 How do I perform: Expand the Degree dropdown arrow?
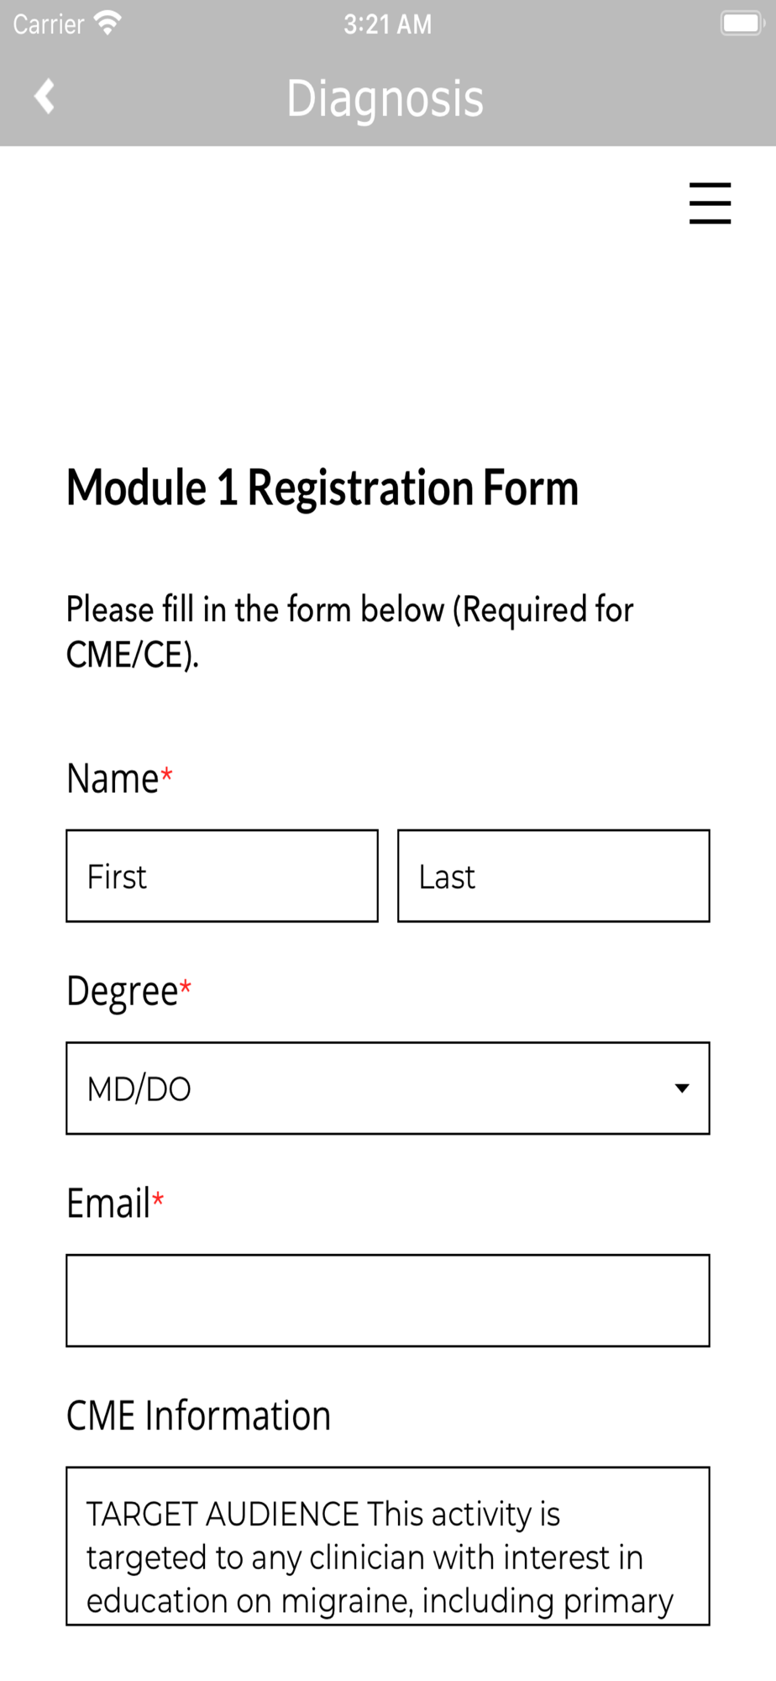(682, 1088)
